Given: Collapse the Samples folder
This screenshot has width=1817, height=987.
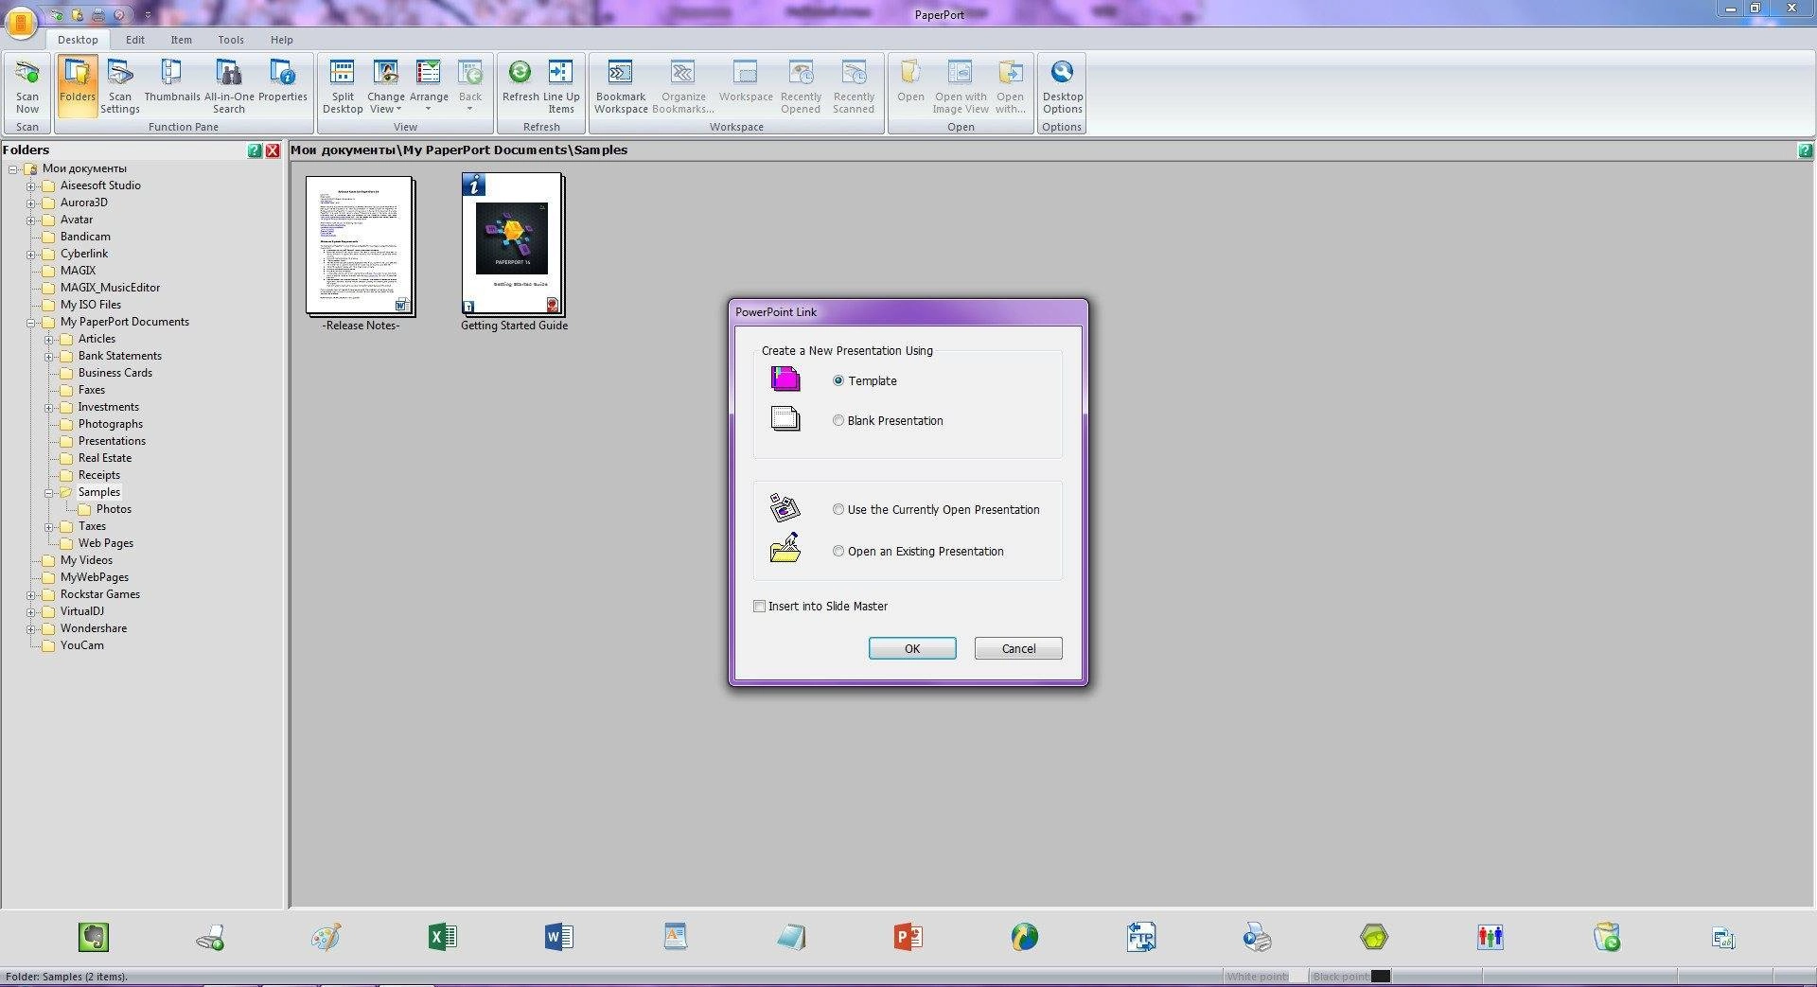Looking at the screenshot, I should coord(49,493).
